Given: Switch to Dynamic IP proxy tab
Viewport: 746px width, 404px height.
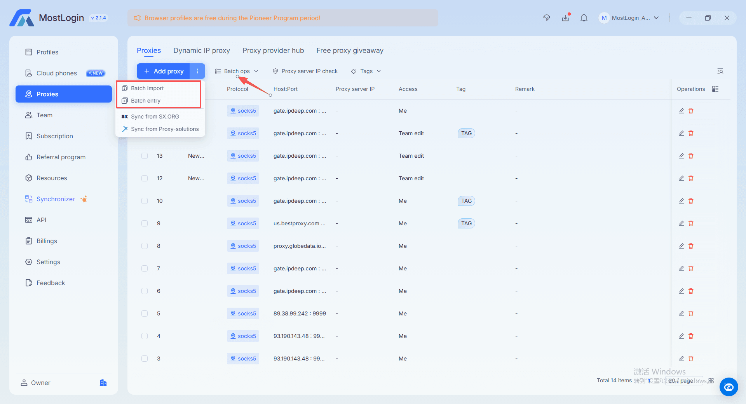Looking at the screenshot, I should [202, 50].
